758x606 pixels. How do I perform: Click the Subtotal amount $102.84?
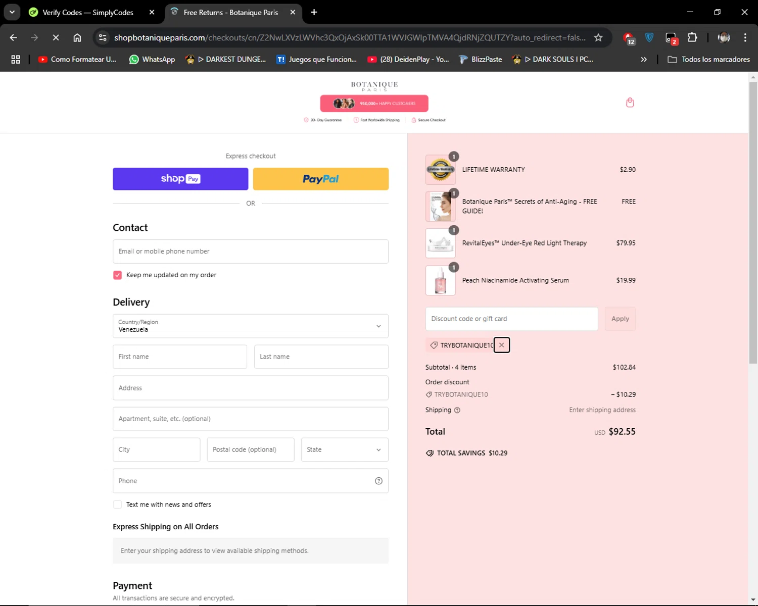point(624,367)
